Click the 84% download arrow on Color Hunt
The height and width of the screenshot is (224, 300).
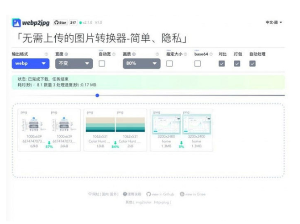pyautogui.click(x=115, y=142)
